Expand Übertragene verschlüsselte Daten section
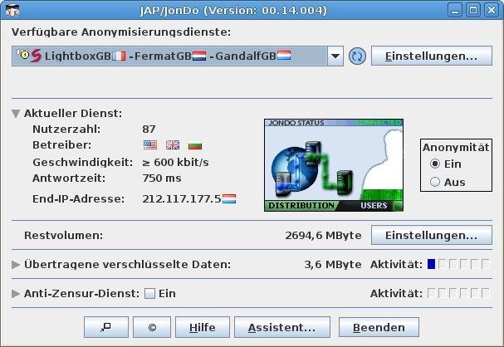504x347 pixels. [x=16, y=265]
